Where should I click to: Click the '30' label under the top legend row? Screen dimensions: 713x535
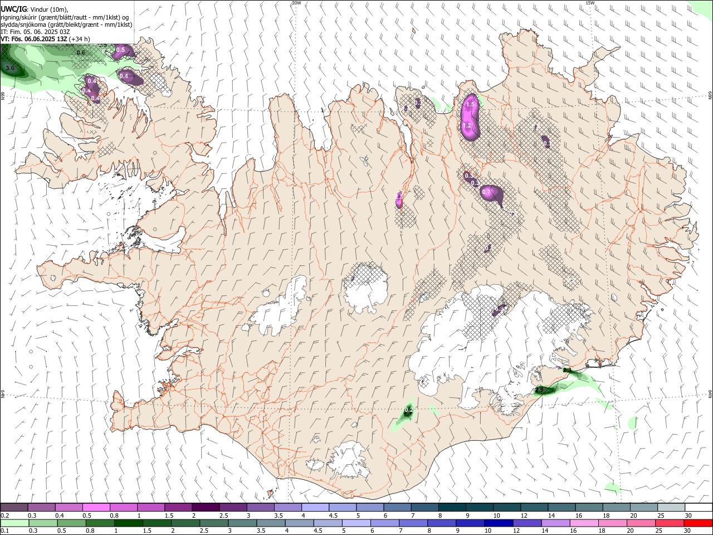[x=688, y=515]
